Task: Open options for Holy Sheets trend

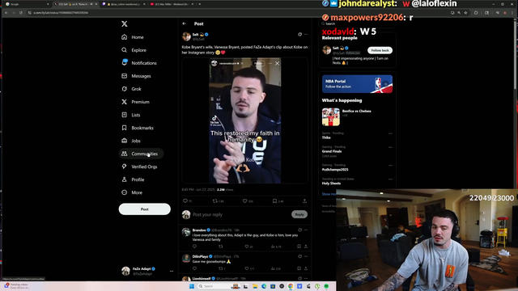Action: 390,179
